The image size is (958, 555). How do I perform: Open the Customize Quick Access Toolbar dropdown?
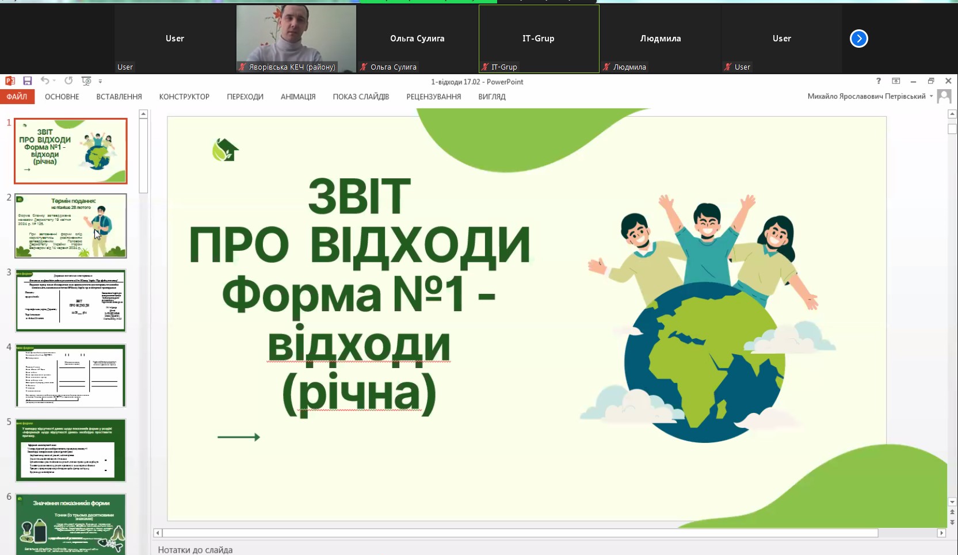(100, 82)
